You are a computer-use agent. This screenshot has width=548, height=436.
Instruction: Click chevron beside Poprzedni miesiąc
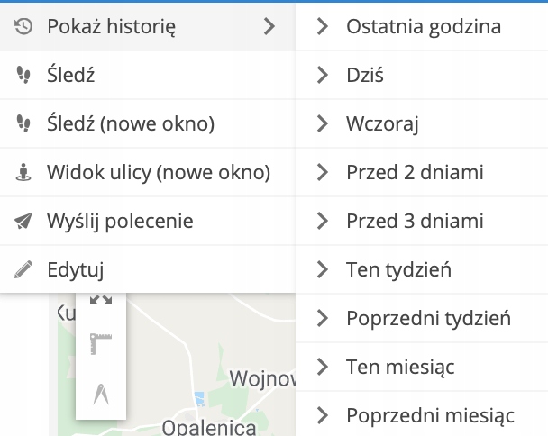323,415
